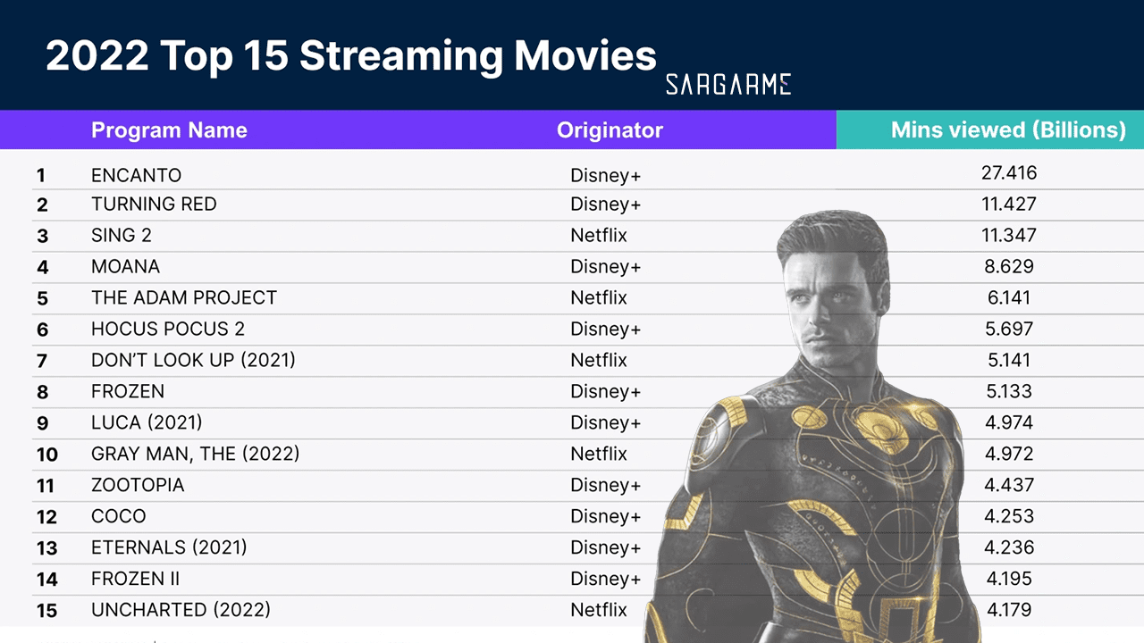The image size is (1144, 643).
Task: Click Disney+ originator beside ZOOTOPIA
Action: (605, 486)
